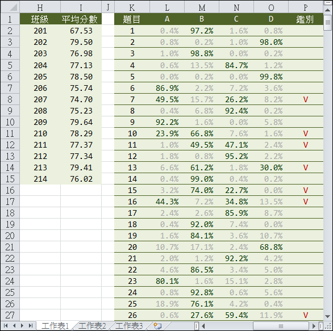The height and width of the screenshot is (331, 333).
Task: Click the red V in question 11 row
Action: click(x=306, y=145)
